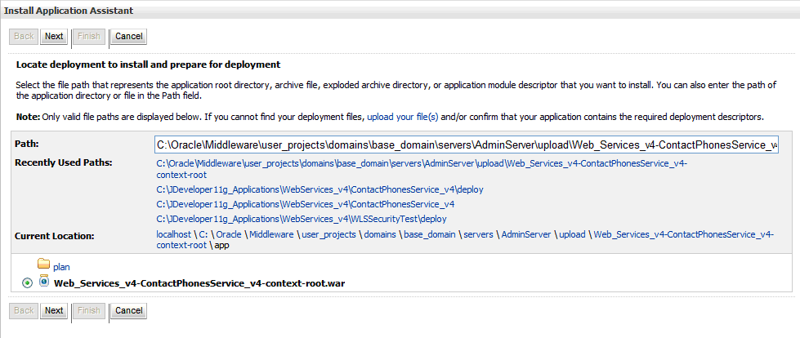The height and width of the screenshot is (338, 800).
Task: Click the top Cancel button
Action: [x=128, y=36]
